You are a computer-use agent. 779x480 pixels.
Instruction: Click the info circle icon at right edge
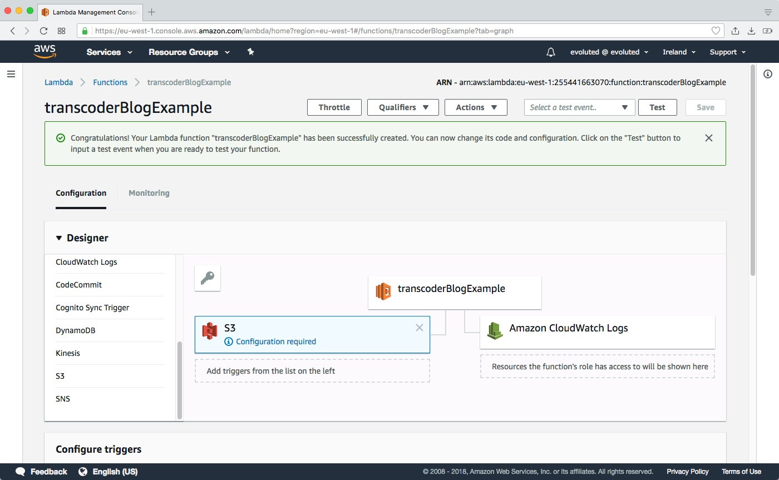click(x=768, y=74)
